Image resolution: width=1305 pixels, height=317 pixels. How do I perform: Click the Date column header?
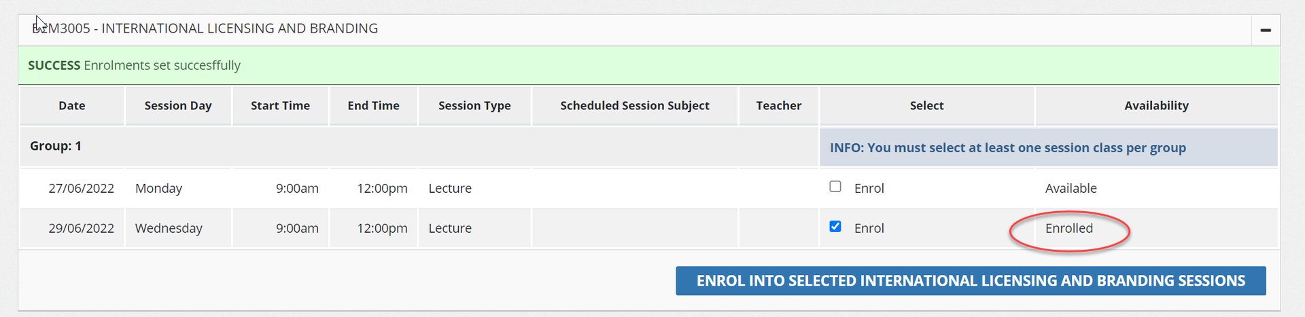(x=72, y=106)
